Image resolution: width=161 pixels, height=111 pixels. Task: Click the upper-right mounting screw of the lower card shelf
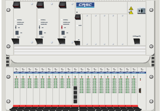[x=151, y=77]
